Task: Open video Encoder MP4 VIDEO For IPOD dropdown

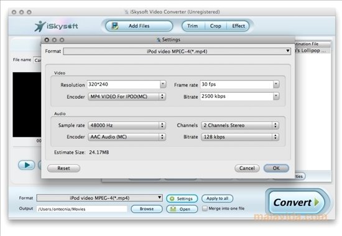Action: pyautogui.click(x=127, y=97)
